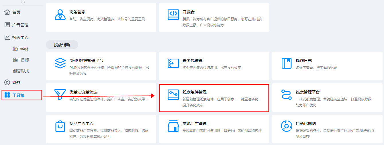
Task: Click the 开发者 code icon
Action: (x=173, y=15)
